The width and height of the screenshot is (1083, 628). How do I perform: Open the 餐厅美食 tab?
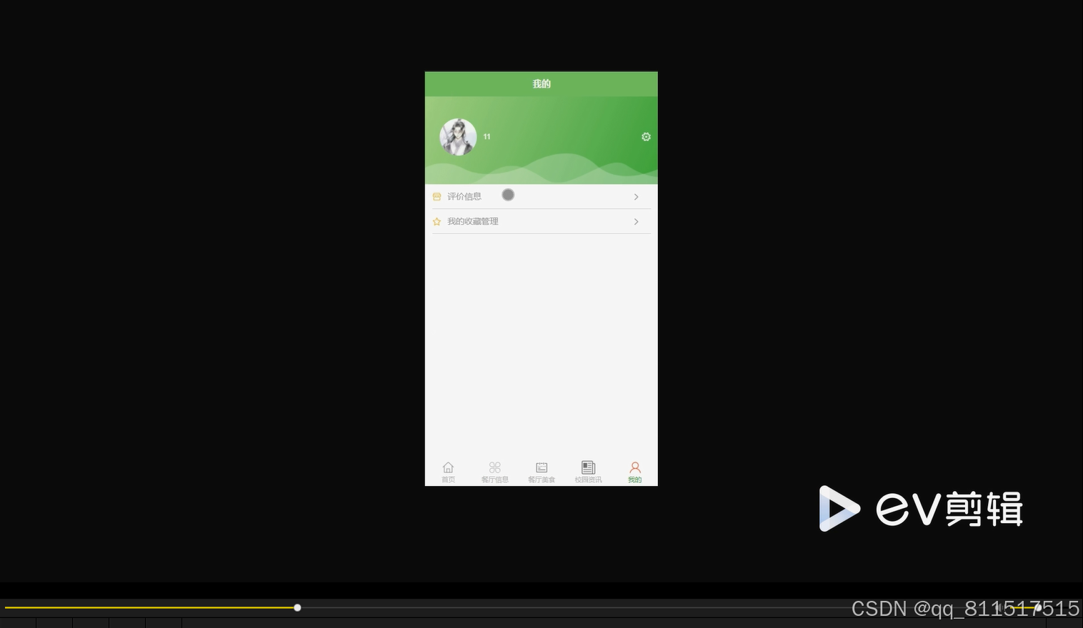(x=541, y=472)
